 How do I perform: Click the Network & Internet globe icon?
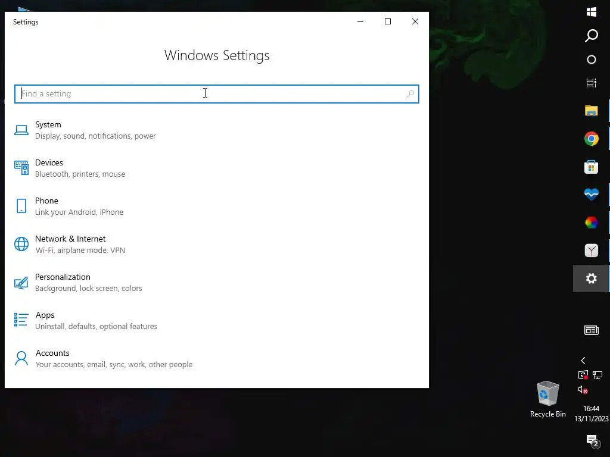(21, 244)
